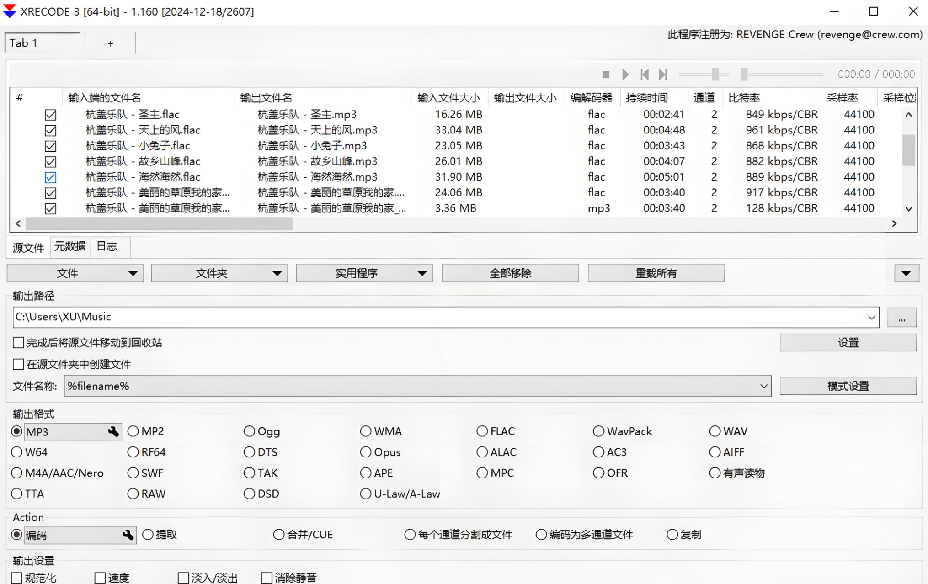Click the next track icon

point(663,74)
